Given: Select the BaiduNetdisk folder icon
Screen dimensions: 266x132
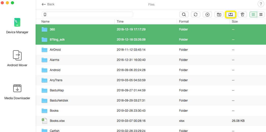Looking at the screenshot, I should tap(44, 100).
